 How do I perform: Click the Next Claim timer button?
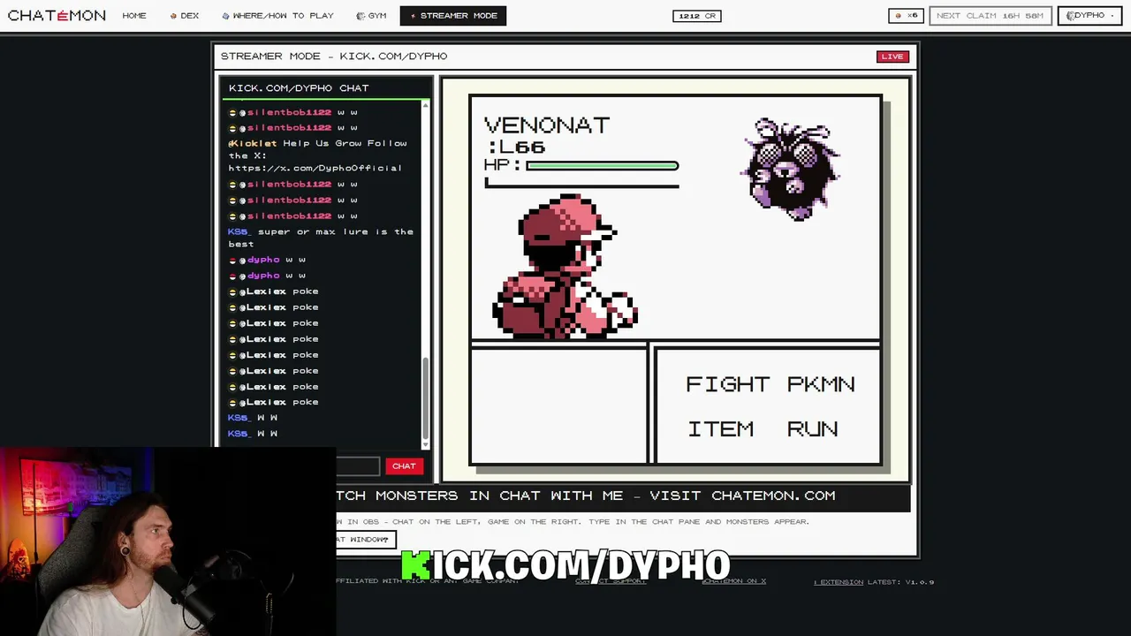point(990,15)
